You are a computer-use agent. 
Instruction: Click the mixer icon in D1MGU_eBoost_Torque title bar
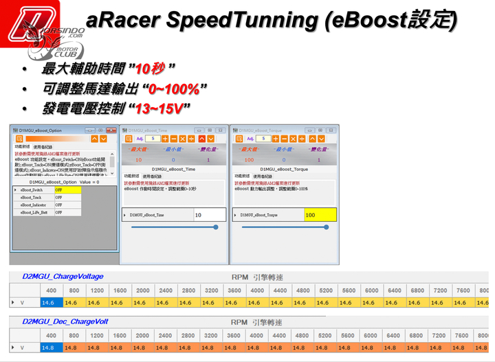click(x=235, y=131)
